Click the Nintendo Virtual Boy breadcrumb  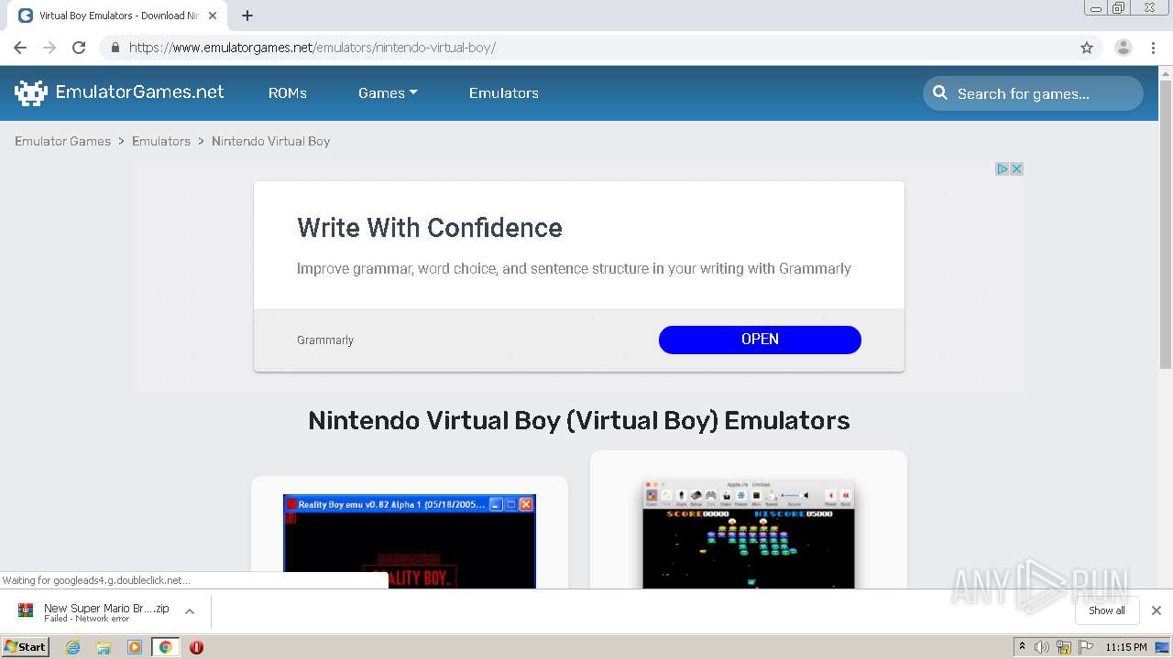(x=271, y=141)
